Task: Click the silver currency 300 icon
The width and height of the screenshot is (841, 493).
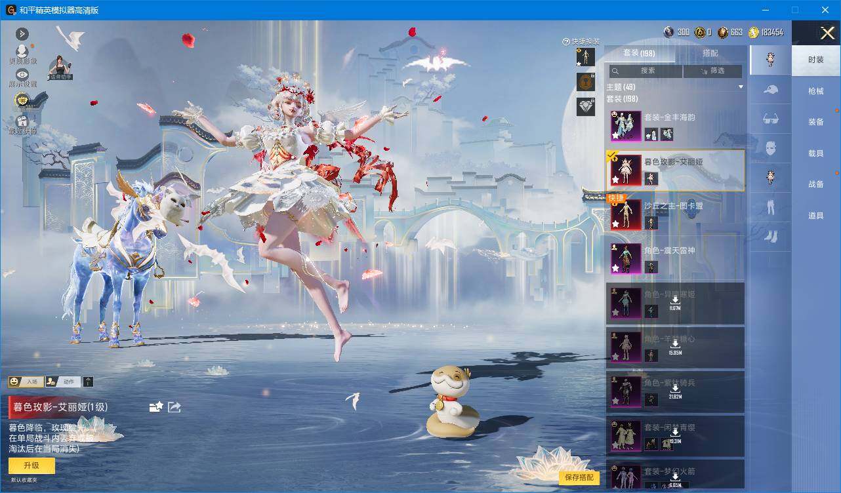Action: point(668,32)
